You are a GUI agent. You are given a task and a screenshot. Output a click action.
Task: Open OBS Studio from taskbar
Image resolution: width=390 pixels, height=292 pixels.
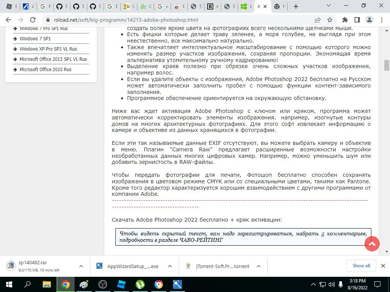tap(103, 284)
